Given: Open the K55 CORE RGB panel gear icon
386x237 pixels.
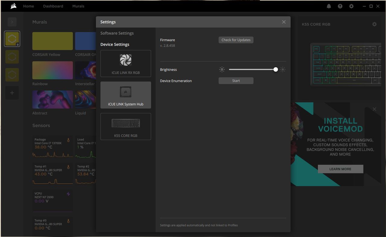Looking at the screenshot, I should (x=375, y=24).
